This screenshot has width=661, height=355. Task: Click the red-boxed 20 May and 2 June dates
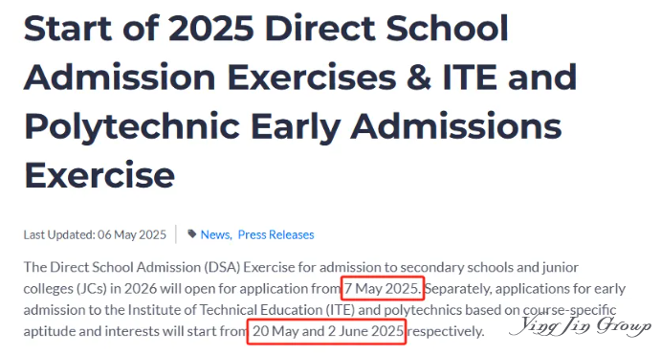(x=327, y=331)
